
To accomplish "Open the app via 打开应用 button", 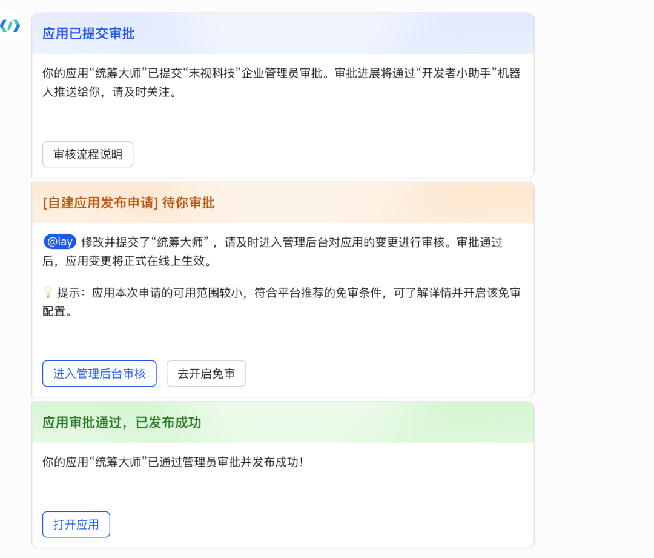I will pyautogui.click(x=76, y=524).
